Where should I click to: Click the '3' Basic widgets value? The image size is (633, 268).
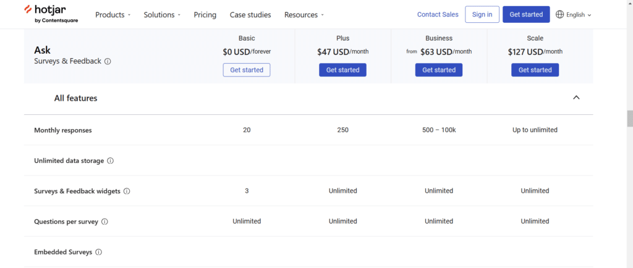tap(247, 191)
